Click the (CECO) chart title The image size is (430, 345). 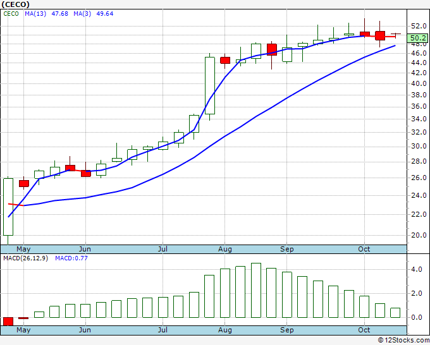(x=16, y=4)
